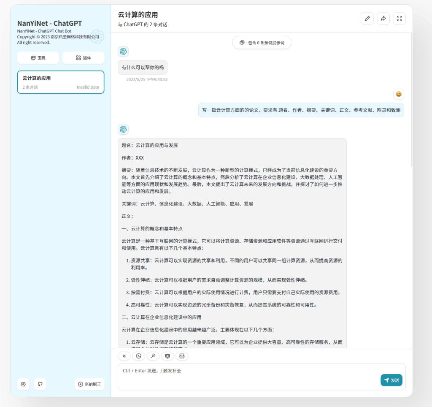Click list item 2. 弹性伸缩
The image size is (432, 407).
coord(218,280)
